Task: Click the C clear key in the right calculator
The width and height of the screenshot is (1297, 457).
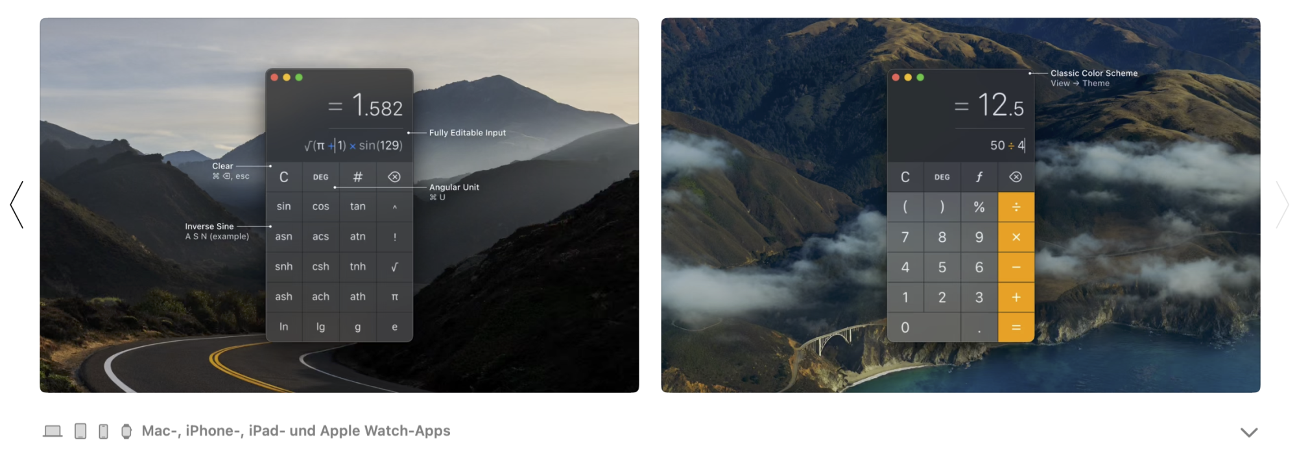Action: (905, 177)
